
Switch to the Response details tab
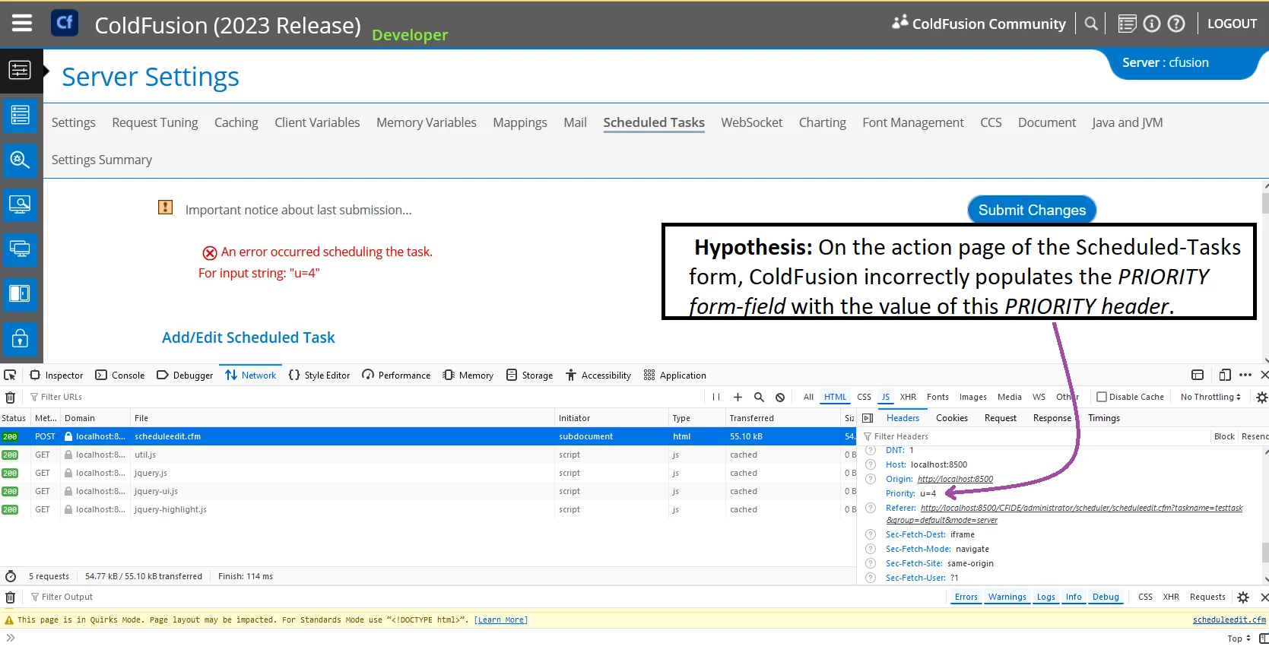pyautogui.click(x=1052, y=418)
